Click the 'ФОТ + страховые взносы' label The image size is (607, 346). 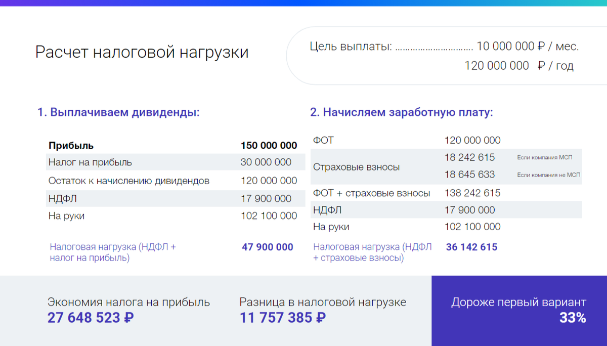(372, 193)
